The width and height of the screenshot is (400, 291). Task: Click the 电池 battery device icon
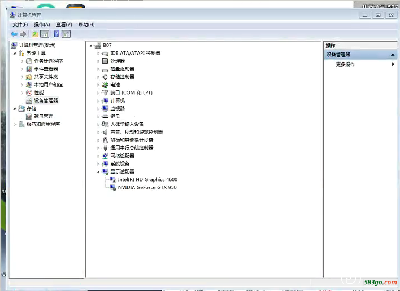(105, 85)
